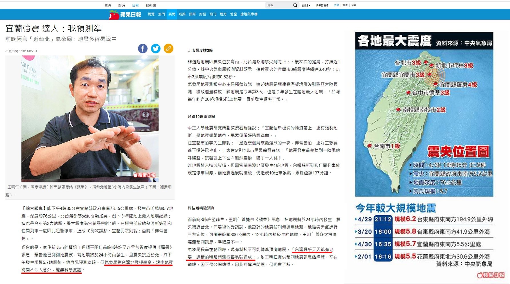Open the 副刊 section tab
510x284 pixels.
tap(213, 14)
